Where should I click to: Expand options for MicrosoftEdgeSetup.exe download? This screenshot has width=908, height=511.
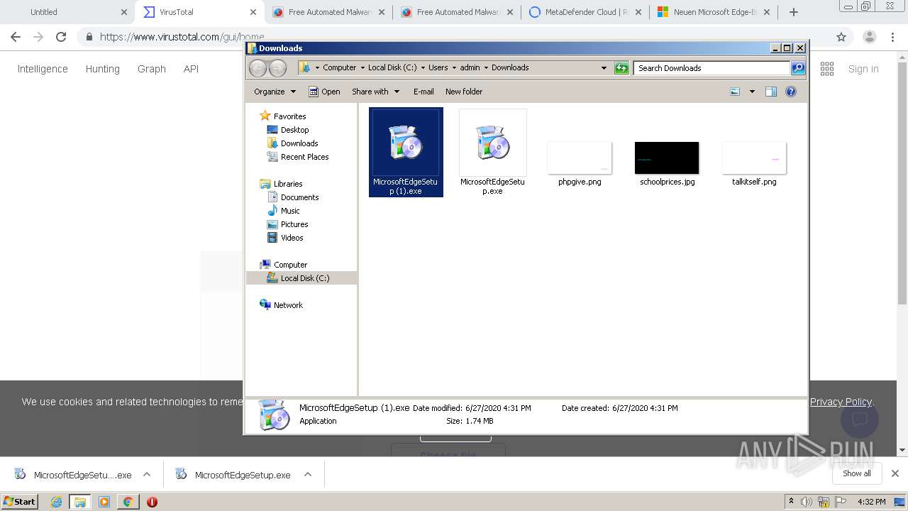coord(308,475)
